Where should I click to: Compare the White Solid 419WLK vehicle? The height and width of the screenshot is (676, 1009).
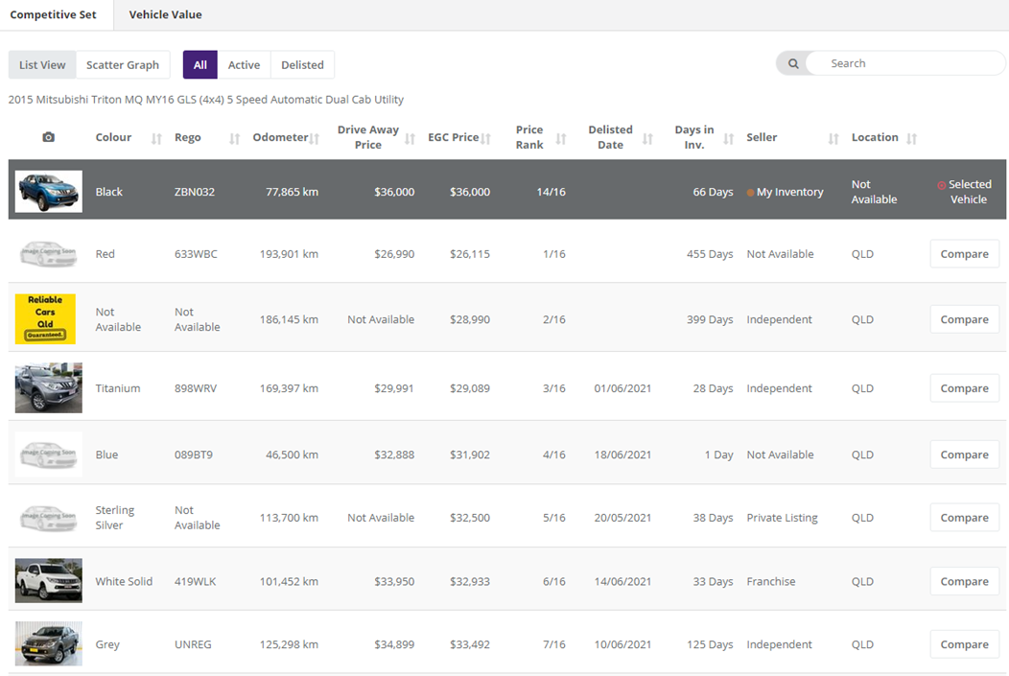965,581
